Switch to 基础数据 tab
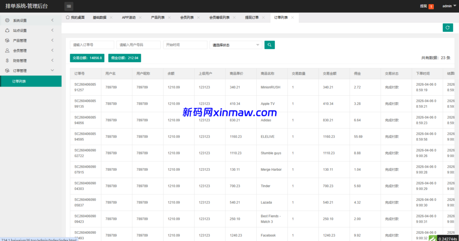 [x=100, y=17]
